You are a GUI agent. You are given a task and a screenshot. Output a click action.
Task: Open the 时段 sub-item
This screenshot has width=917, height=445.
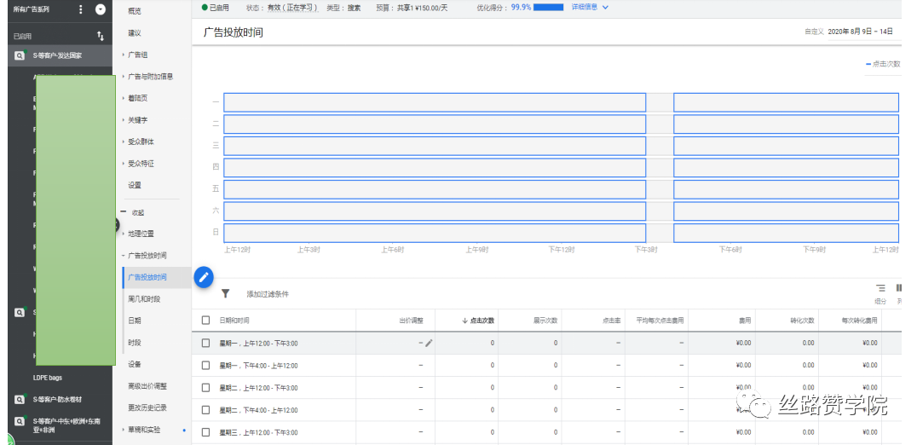click(135, 343)
